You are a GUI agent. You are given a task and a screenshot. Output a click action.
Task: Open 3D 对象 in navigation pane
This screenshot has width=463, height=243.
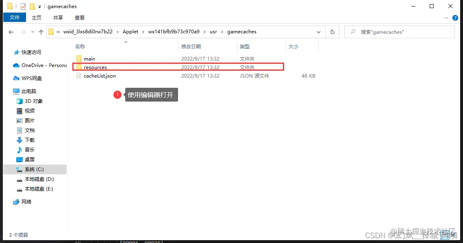pyautogui.click(x=34, y=101)
